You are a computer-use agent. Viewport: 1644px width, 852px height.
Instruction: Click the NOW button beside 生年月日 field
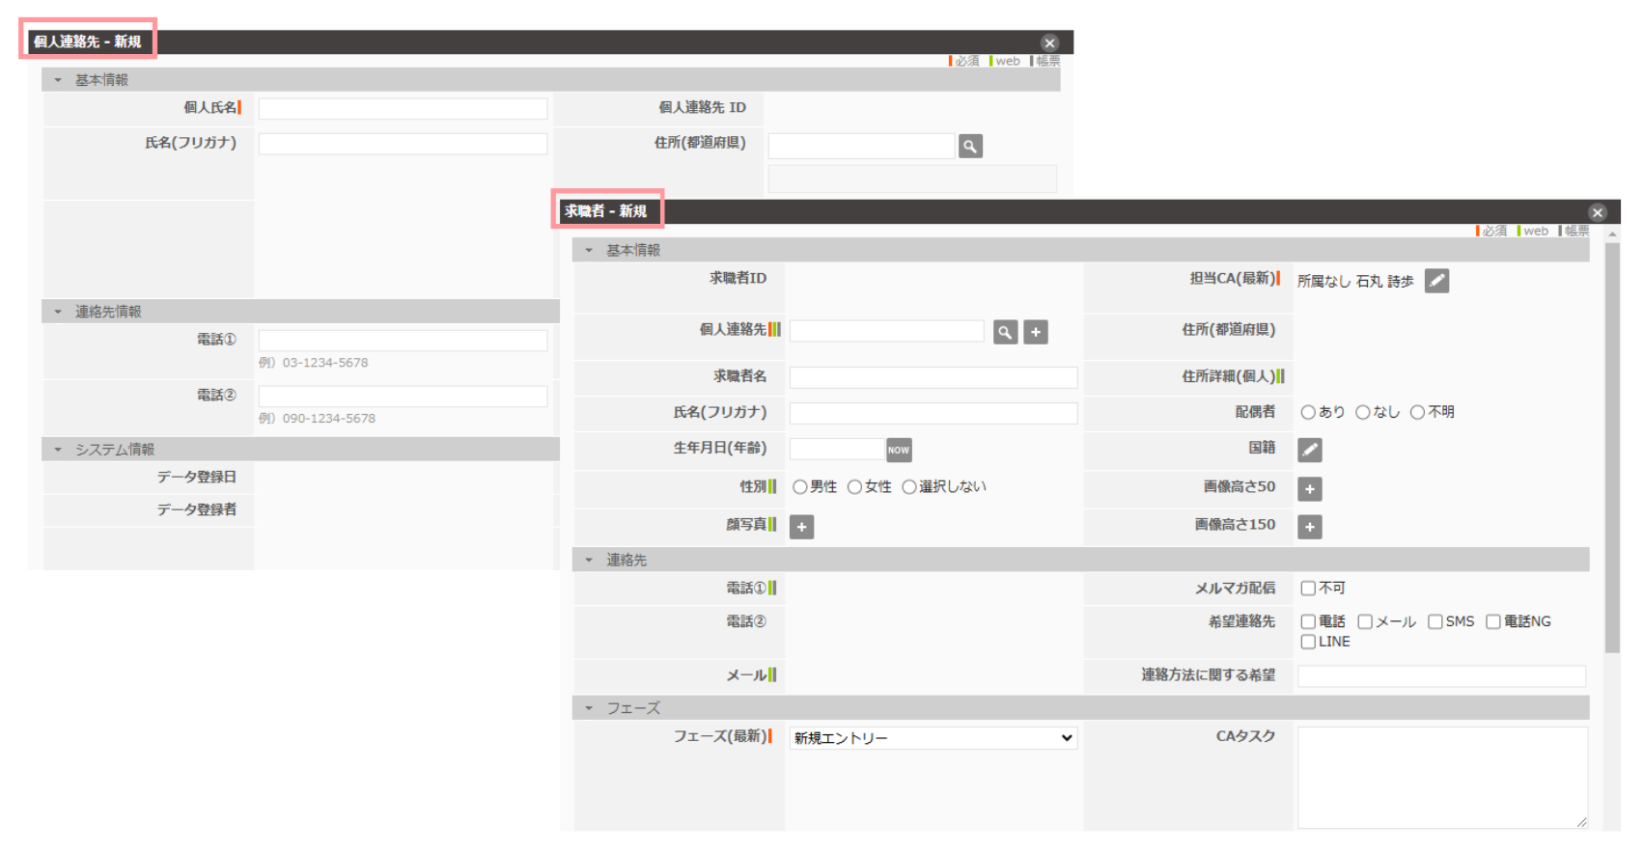coord(899,450)
